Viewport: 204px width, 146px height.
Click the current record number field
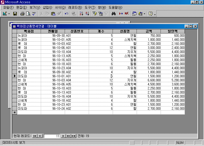(x=52, y=136)
